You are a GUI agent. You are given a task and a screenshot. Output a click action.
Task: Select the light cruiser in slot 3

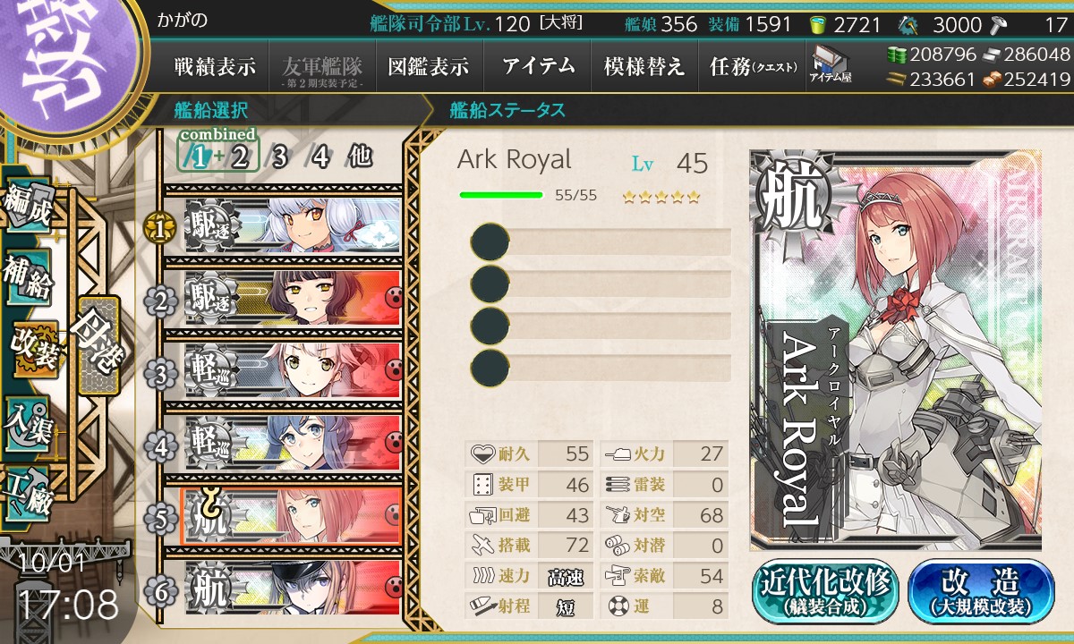point(293,371)
